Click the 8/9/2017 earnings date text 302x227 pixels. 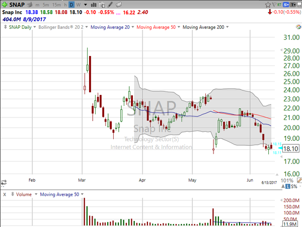pyautogui.click(x=34, y=19)
